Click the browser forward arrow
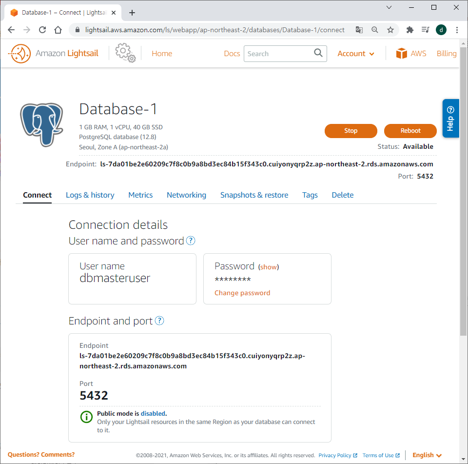Viewport: 468px width, 464px height. (27, 30)
